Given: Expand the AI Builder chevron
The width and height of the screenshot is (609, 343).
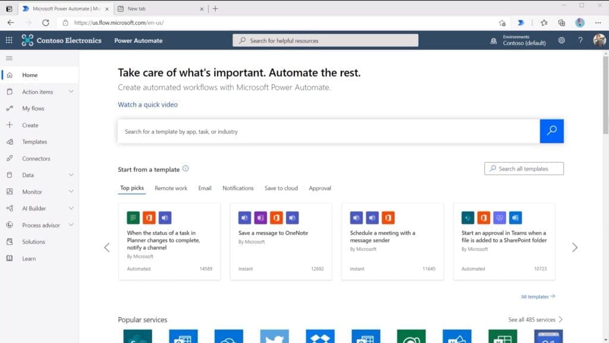Looking at the screenshot, I should [x=71, y=208].
